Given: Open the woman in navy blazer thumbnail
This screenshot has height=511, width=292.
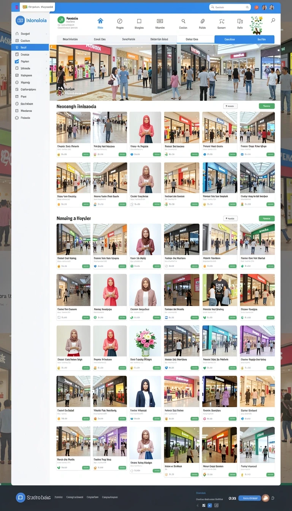Looking at the screenshot, I should 145,392.
